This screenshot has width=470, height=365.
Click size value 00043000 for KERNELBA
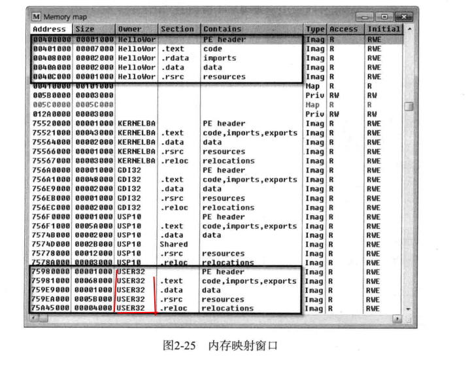(x=94, y=133)
